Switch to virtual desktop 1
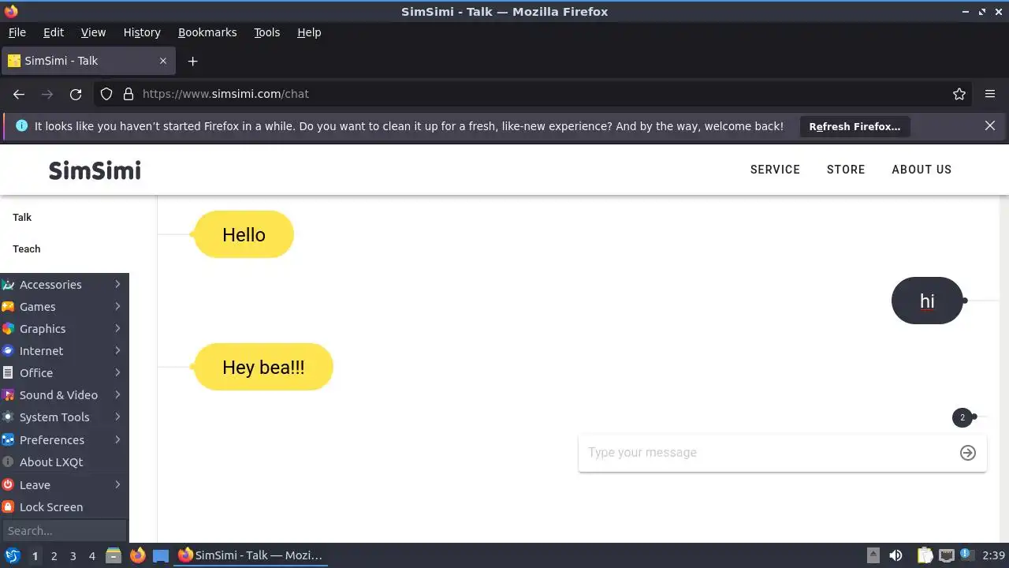Viewport: 1009px width, 568px height. pos(35,555)
